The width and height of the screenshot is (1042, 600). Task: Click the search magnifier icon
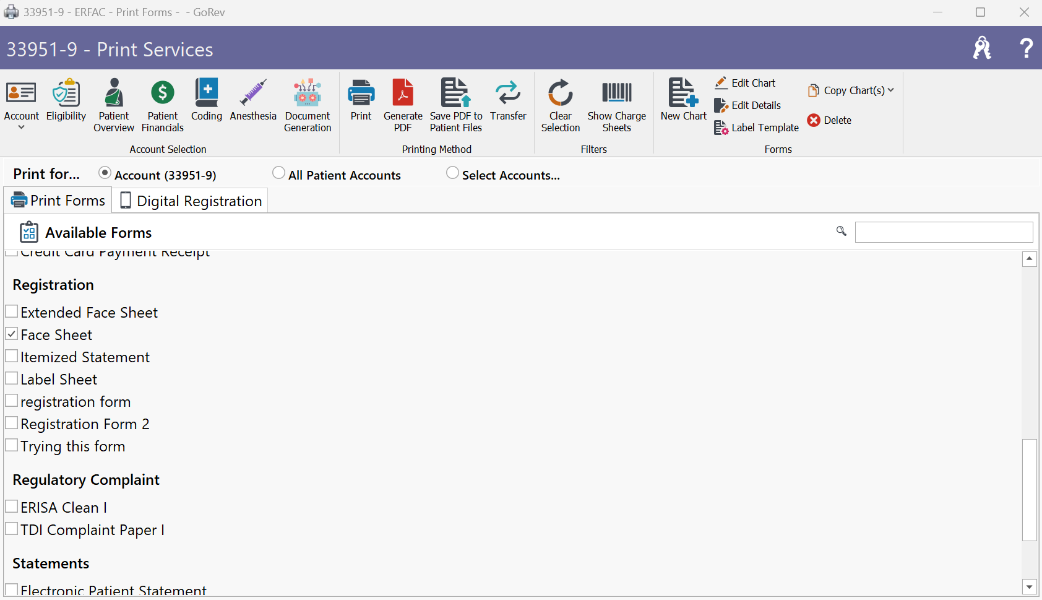point(842,231)
